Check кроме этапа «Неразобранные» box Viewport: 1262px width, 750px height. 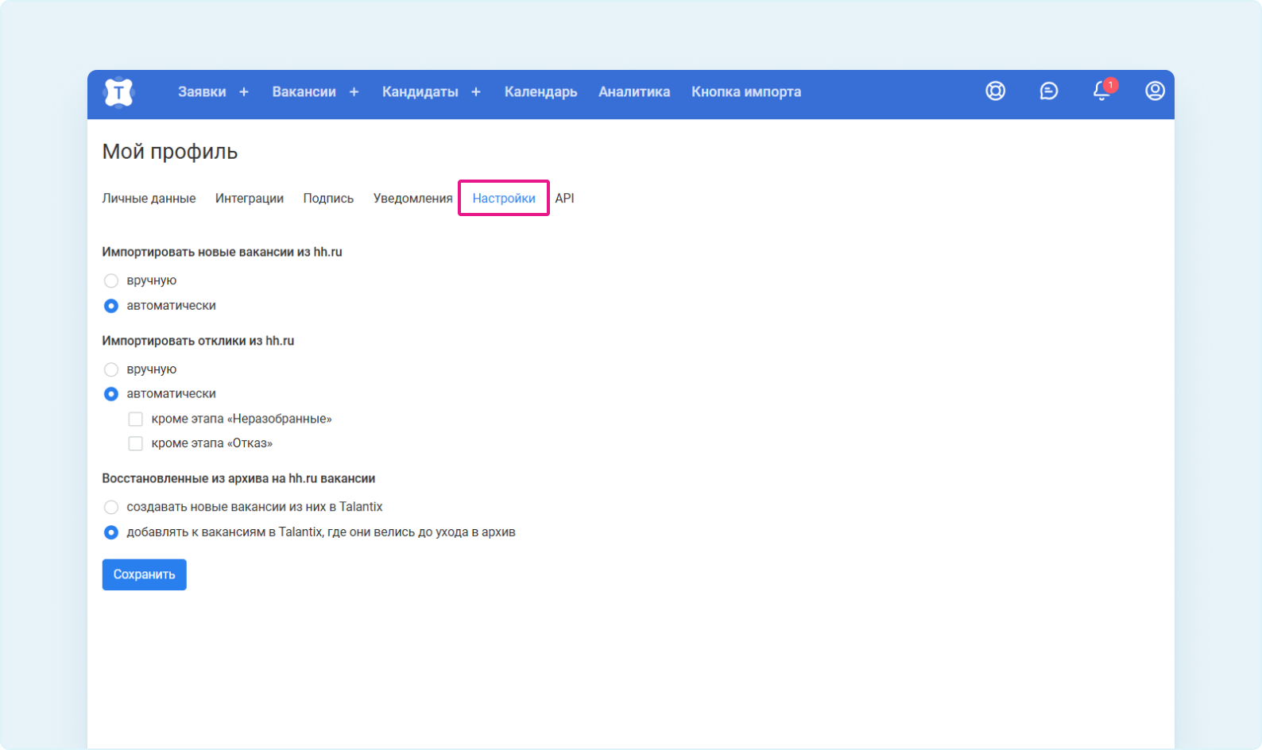coord(136,419)
